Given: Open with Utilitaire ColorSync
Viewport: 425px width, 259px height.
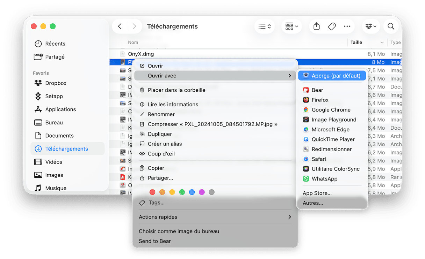Looking at the screenshot, I should point(332,169).
